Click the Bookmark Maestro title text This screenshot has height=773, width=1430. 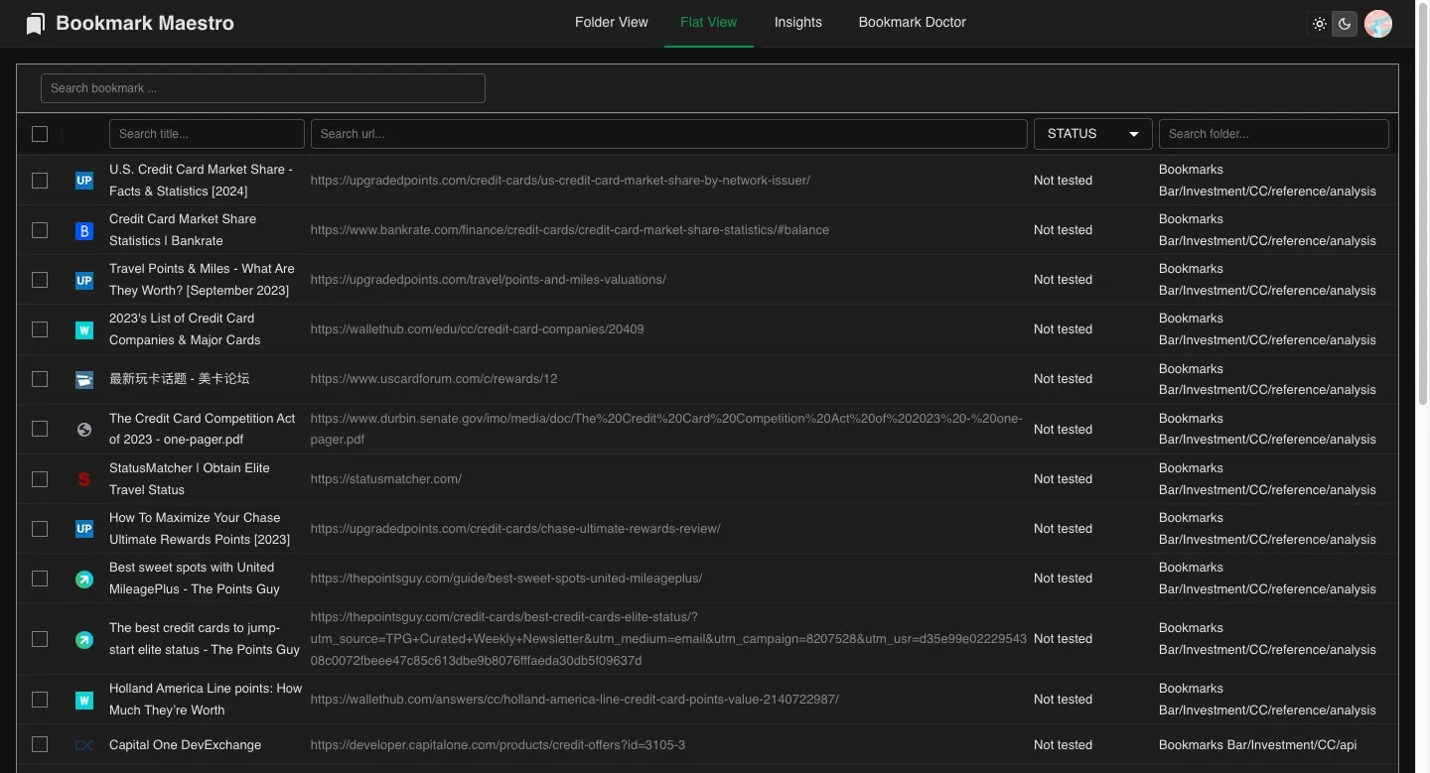click(x=145, y=23)
